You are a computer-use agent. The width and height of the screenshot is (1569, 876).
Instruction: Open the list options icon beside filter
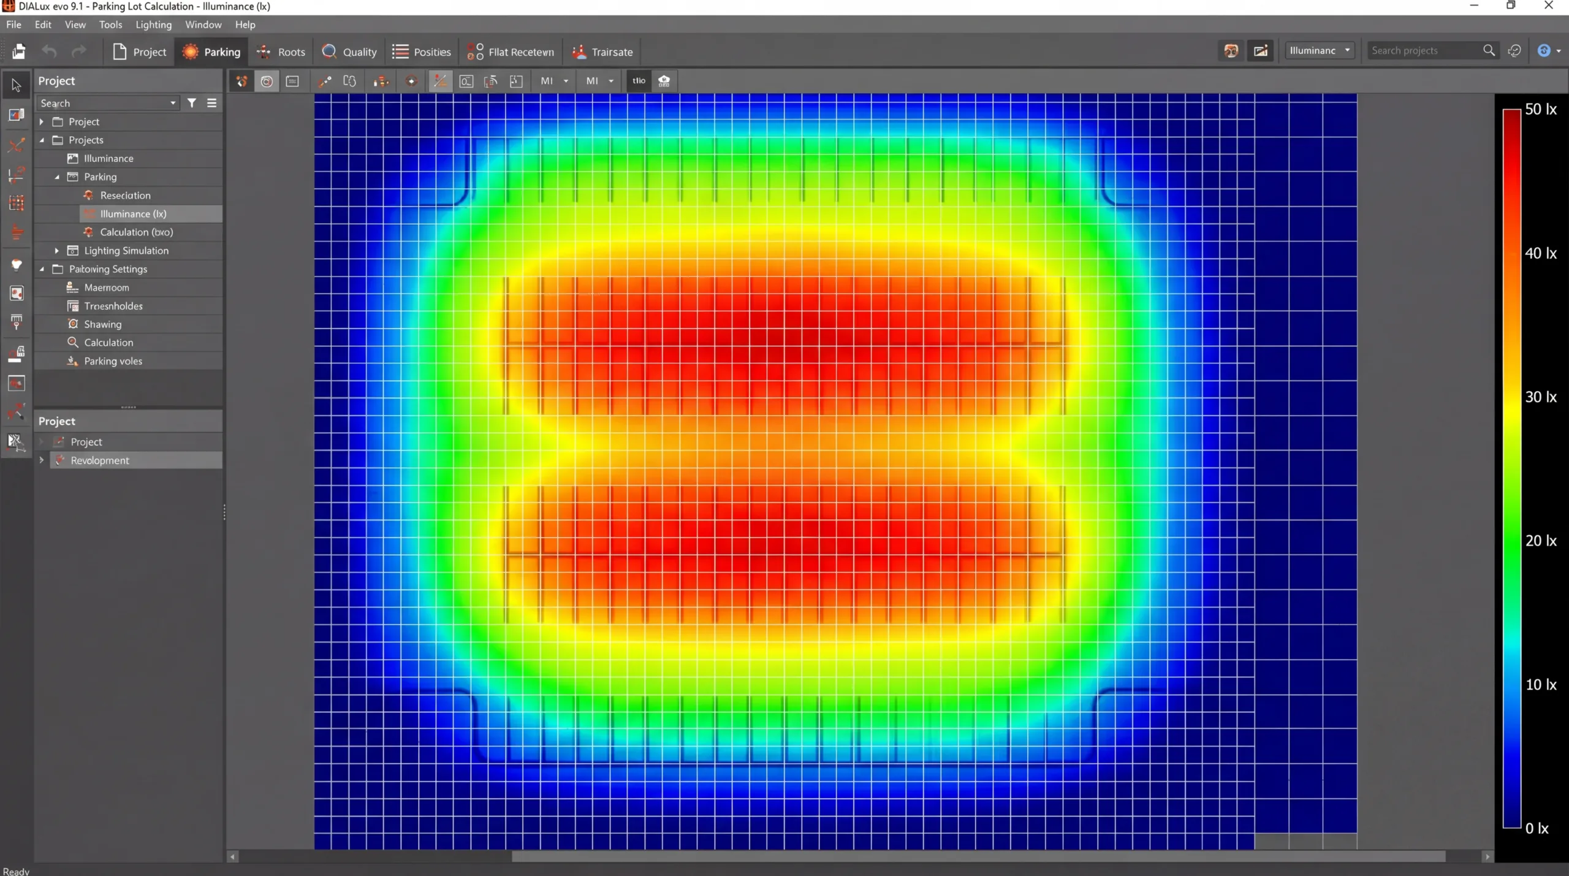[212, 103]
